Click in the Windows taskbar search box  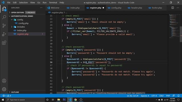click(25, 100)
